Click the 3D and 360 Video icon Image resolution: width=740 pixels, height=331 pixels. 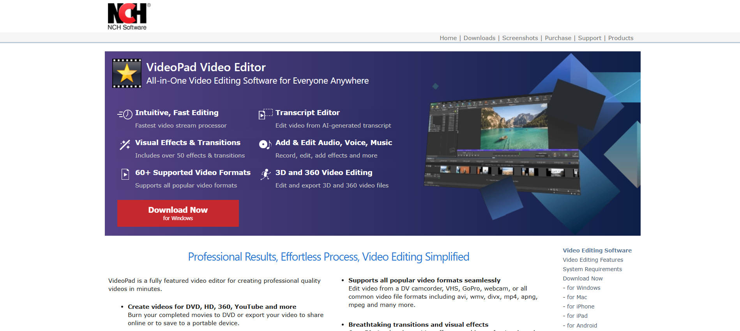265,174
